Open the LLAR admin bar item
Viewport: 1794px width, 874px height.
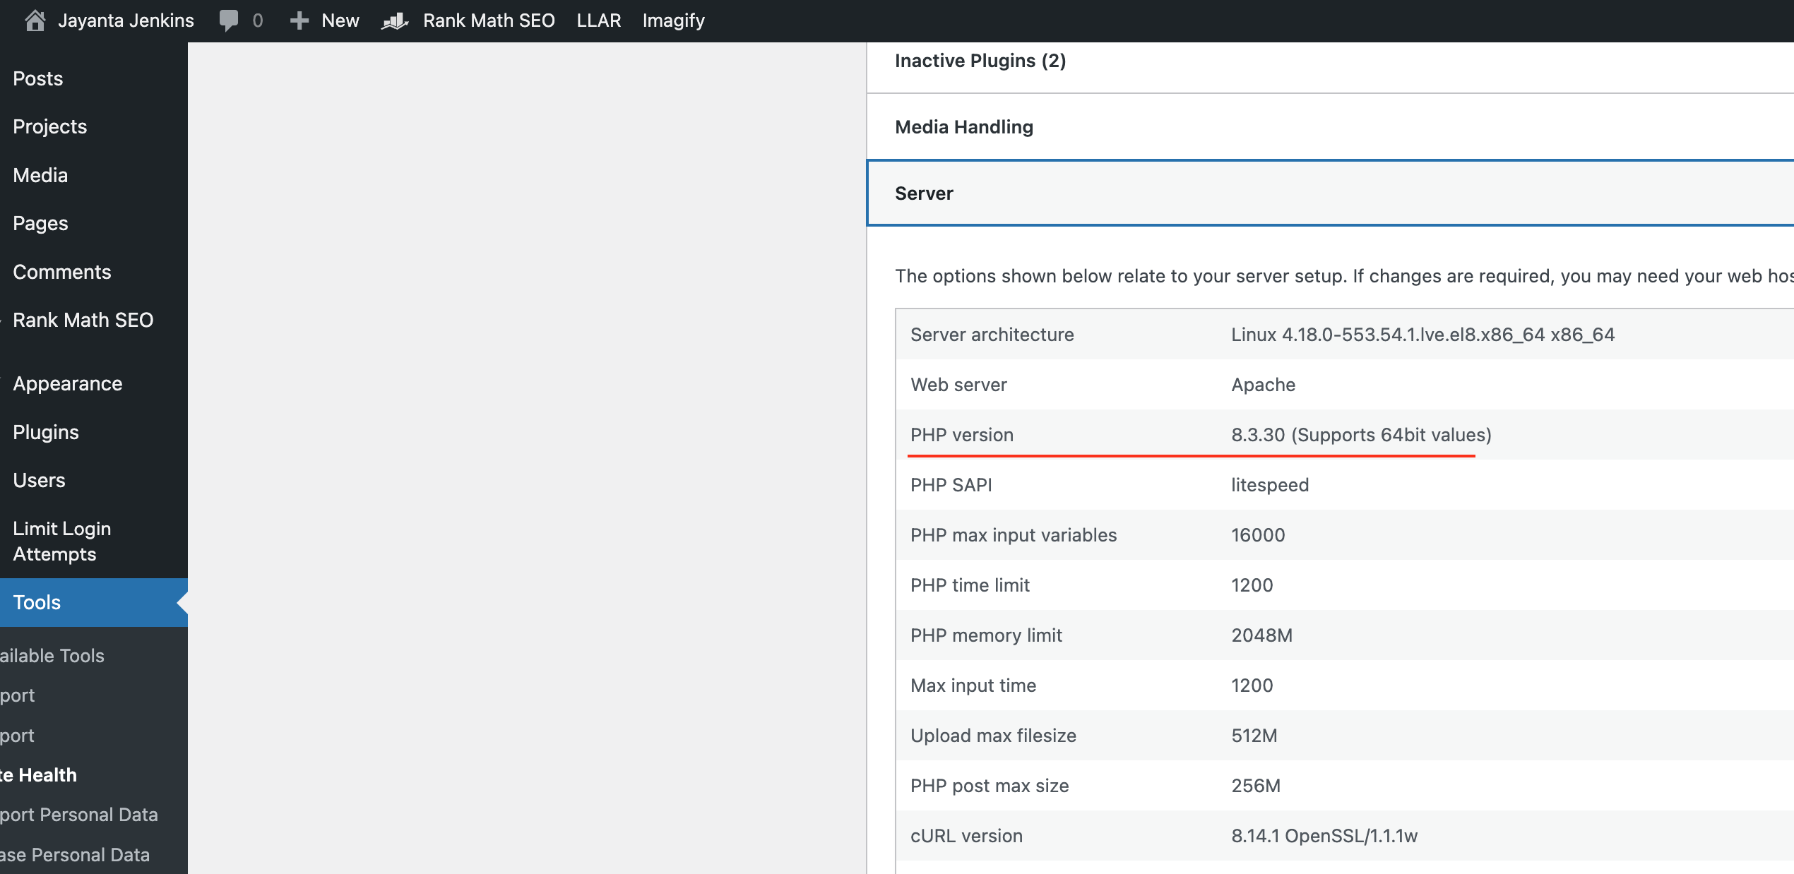(599, 20)
